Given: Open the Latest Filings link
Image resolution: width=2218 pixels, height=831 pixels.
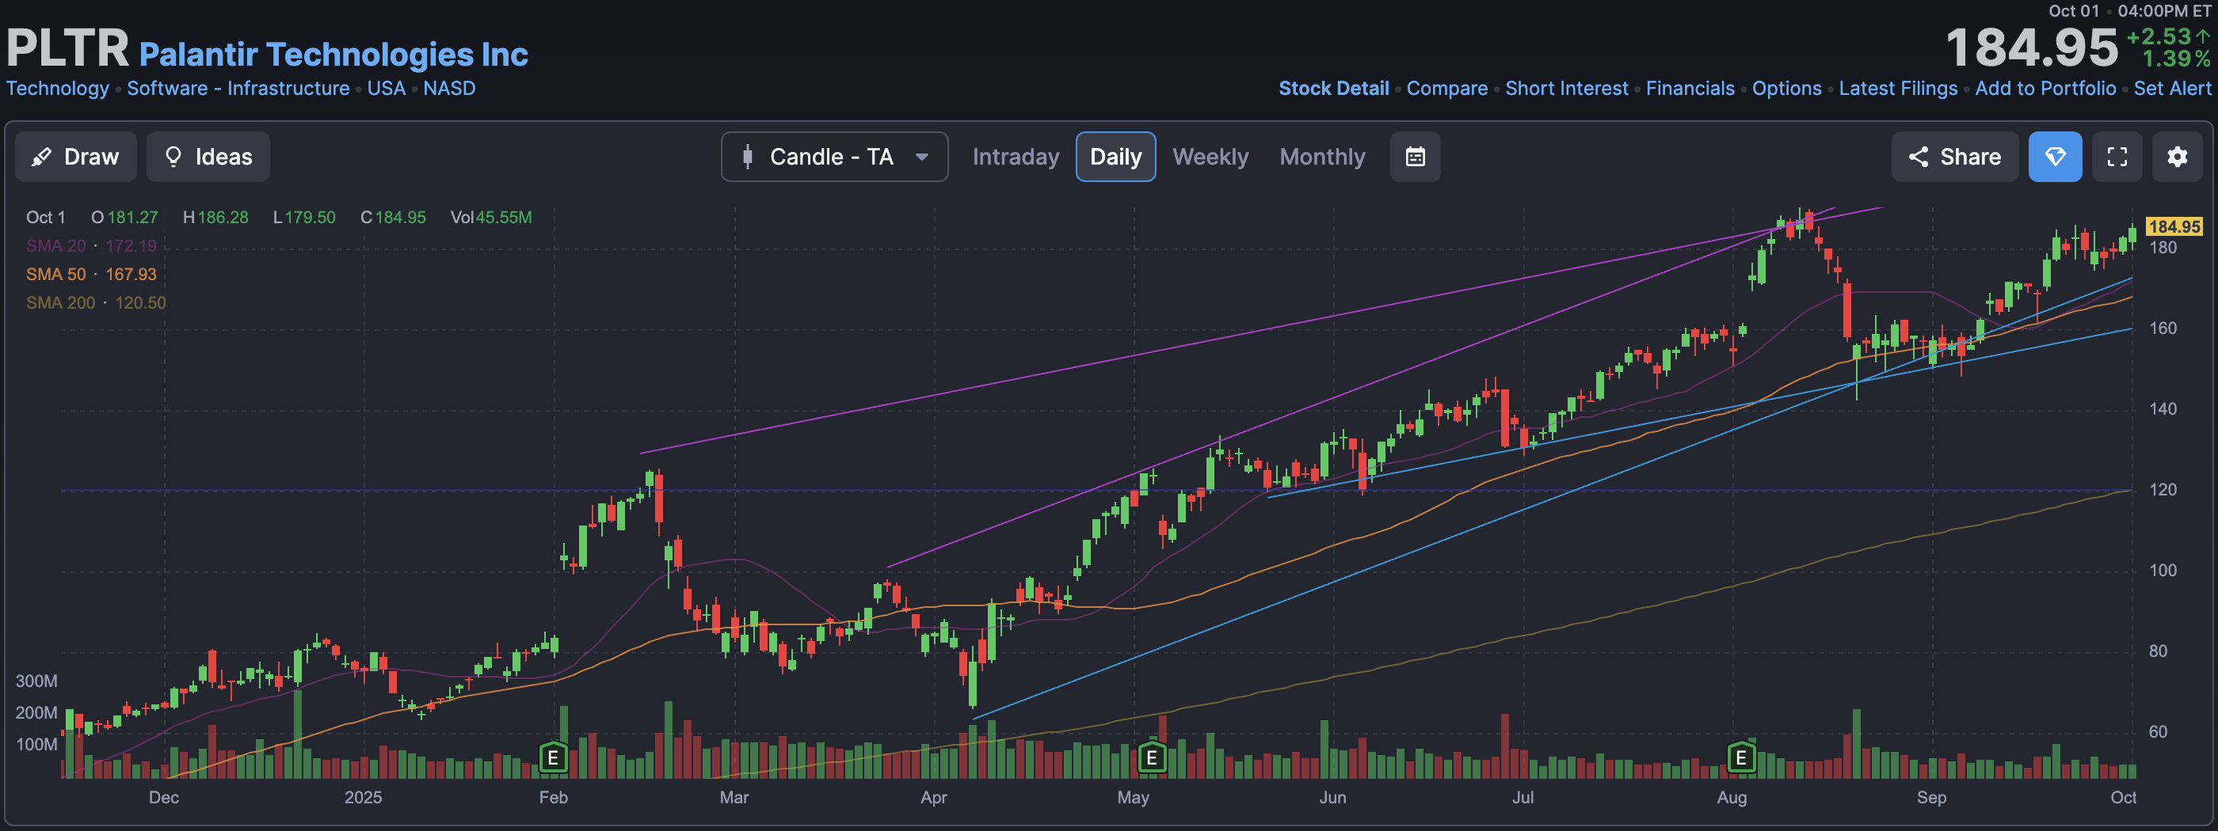Looking at the screenshot, I should point(1898,89).
